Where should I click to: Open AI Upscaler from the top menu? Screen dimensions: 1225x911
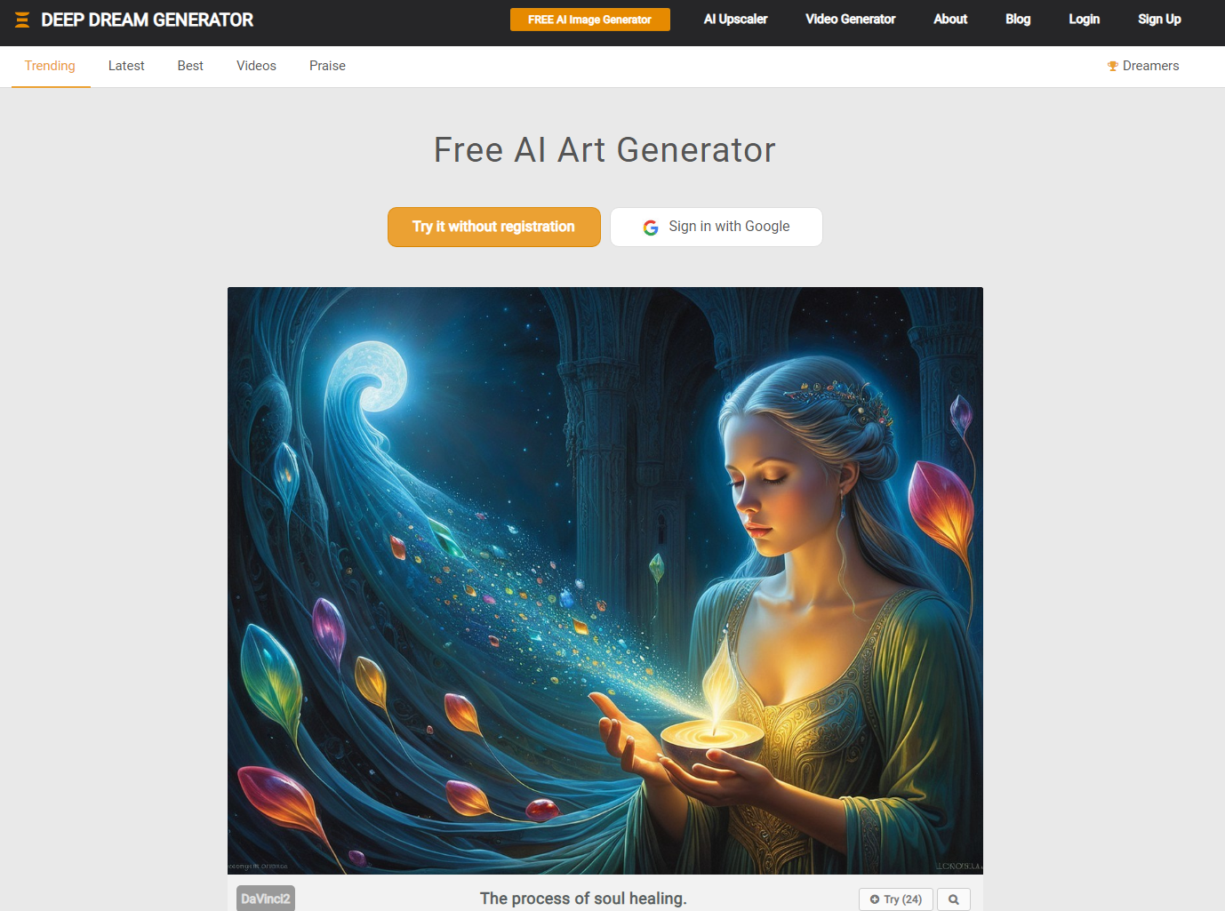735,19
